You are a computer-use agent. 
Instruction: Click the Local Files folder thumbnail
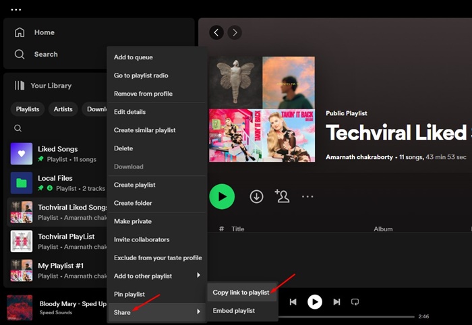[x=22, y=183]
